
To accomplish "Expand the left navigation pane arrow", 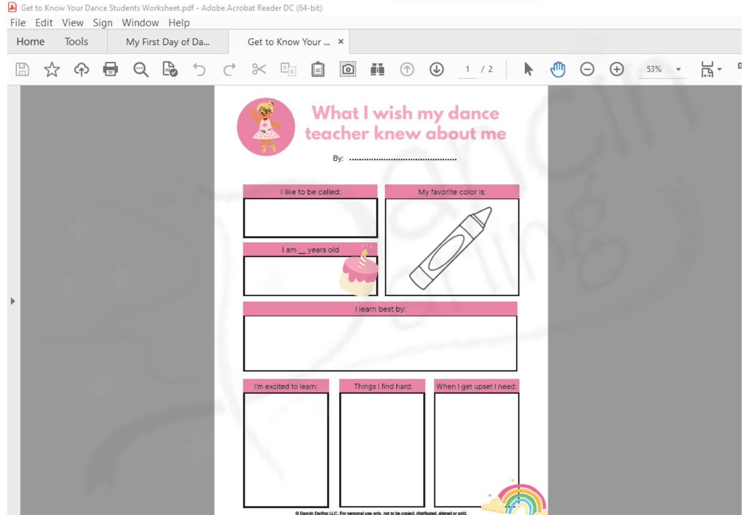I will click(12, 301).
